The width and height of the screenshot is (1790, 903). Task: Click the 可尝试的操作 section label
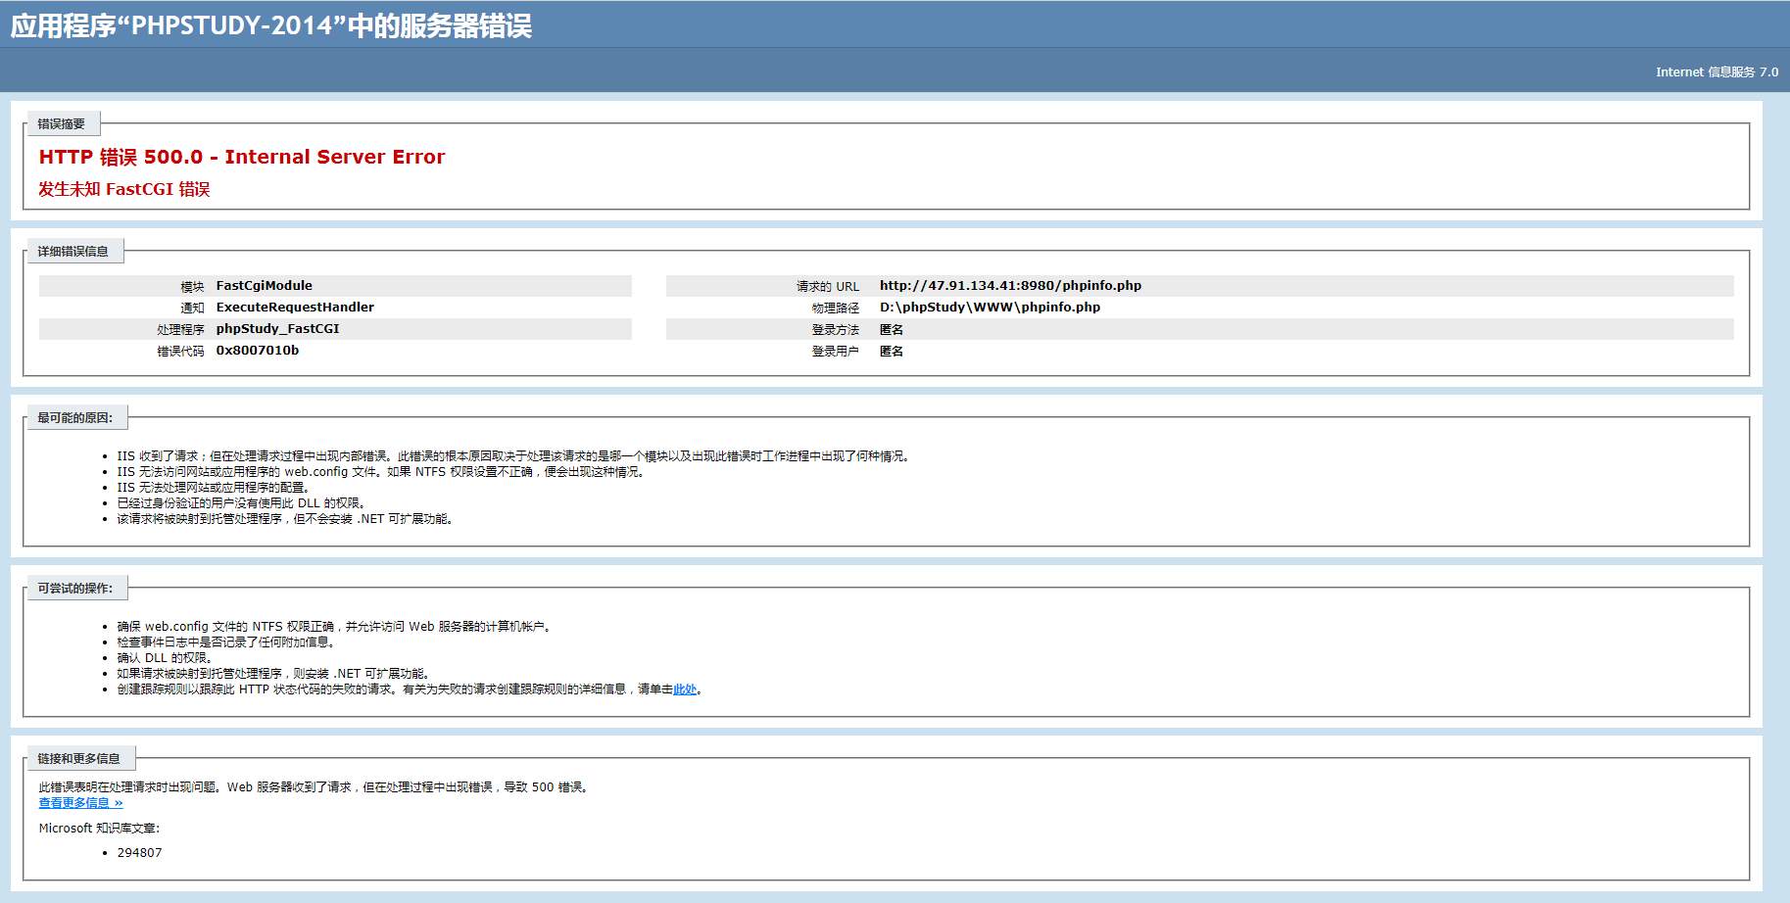click(74, 588)
